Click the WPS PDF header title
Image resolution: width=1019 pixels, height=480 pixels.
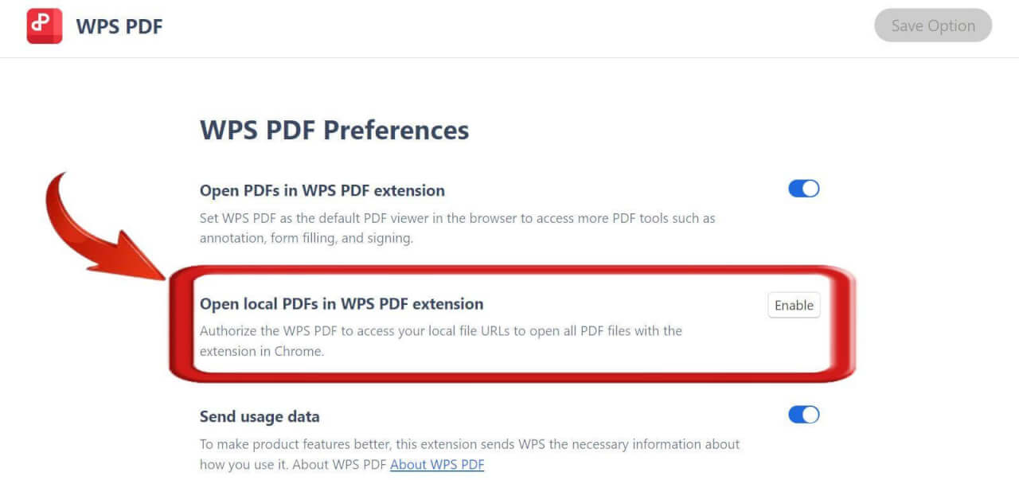pos(119,26)
